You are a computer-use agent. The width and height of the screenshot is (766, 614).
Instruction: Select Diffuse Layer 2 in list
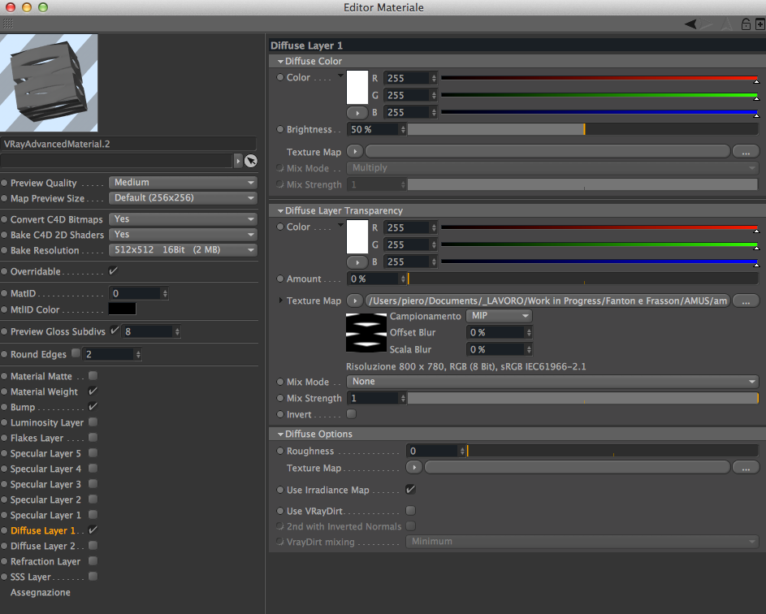(43, 546)
